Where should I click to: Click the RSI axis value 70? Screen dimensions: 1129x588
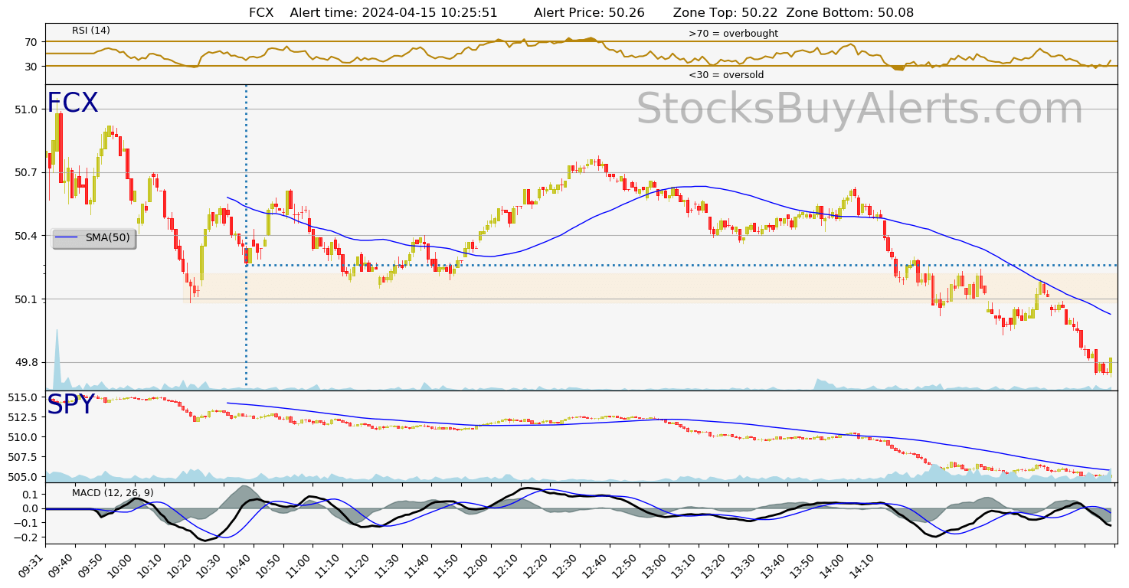31,41
